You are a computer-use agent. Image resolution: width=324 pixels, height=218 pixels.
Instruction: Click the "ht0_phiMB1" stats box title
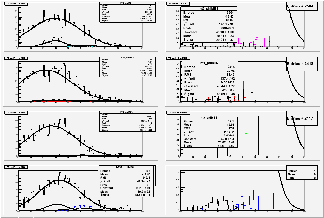click(x=209, y=9)
